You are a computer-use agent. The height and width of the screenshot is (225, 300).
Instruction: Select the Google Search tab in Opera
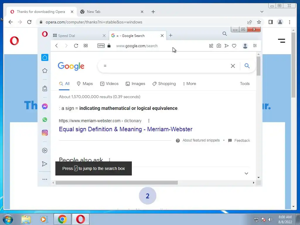coord(137,35)
